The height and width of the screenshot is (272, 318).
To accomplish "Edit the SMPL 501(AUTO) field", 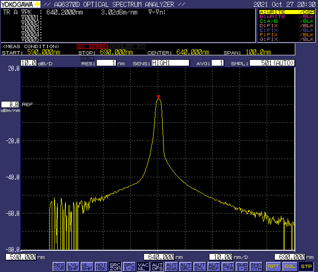I will (272, 63).
